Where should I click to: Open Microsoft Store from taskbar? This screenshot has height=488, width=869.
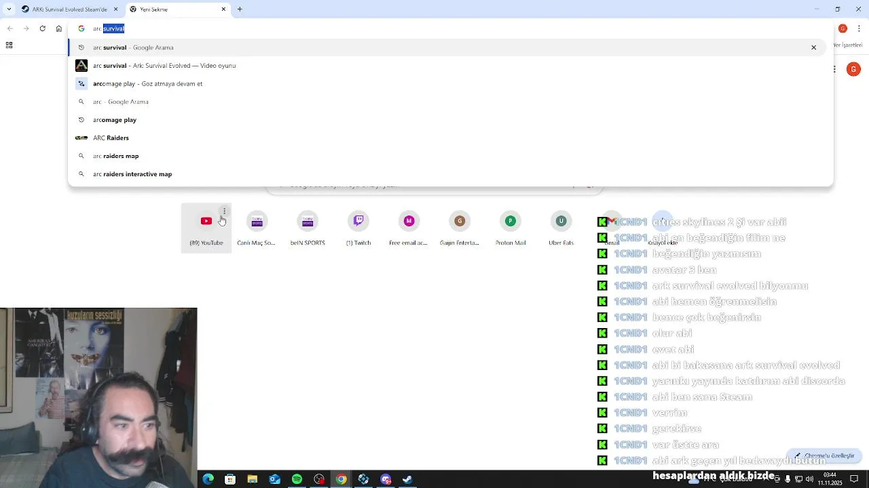pyautogui.click(x=230, y=479)
